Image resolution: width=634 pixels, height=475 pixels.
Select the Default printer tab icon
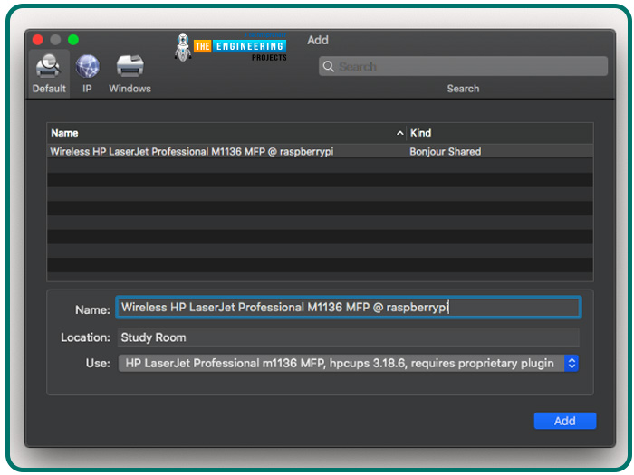[49, 73]
